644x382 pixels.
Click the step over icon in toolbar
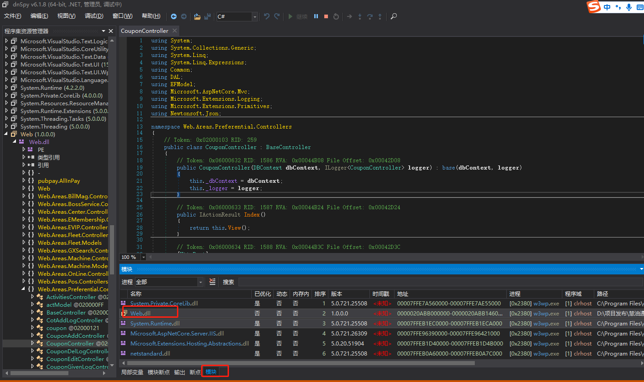(370, 16)
